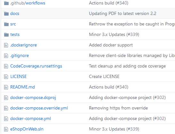View commit 'Removing https from override'
175x134 pixels.
click(x=118, y=108)
